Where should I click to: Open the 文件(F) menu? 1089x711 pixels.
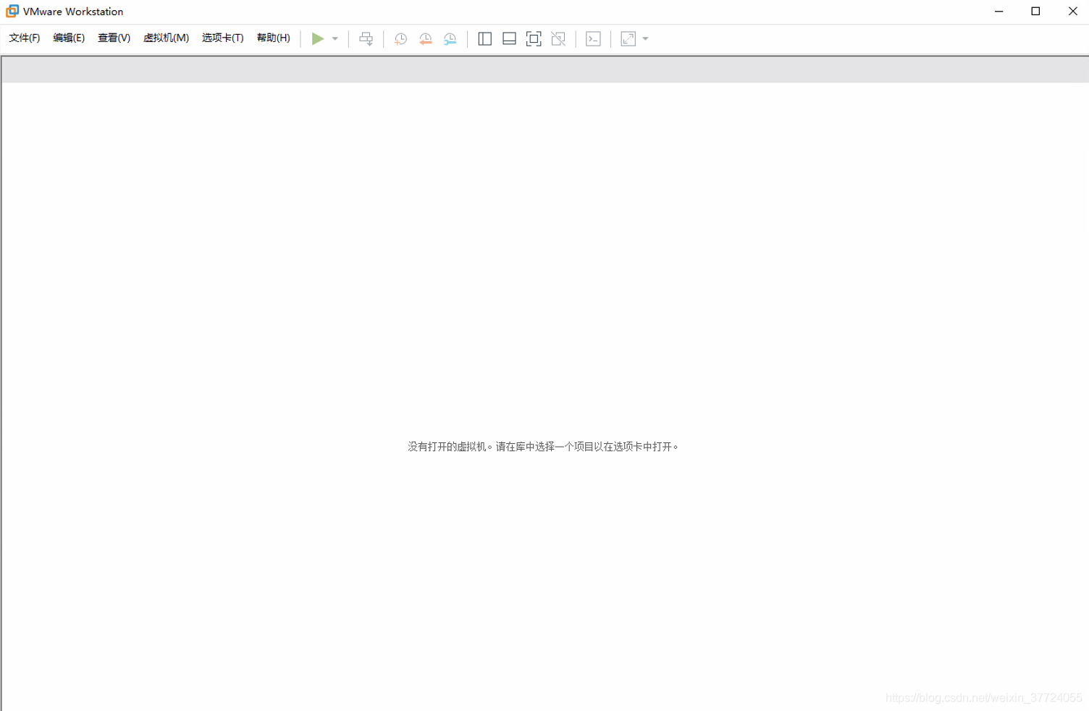(25, 38)
